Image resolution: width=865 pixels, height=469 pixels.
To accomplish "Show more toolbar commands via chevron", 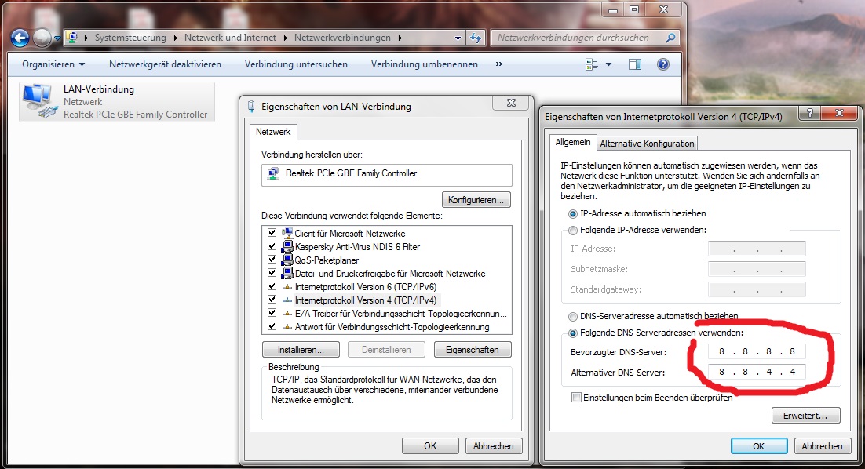I will click(x=498, y=64).
